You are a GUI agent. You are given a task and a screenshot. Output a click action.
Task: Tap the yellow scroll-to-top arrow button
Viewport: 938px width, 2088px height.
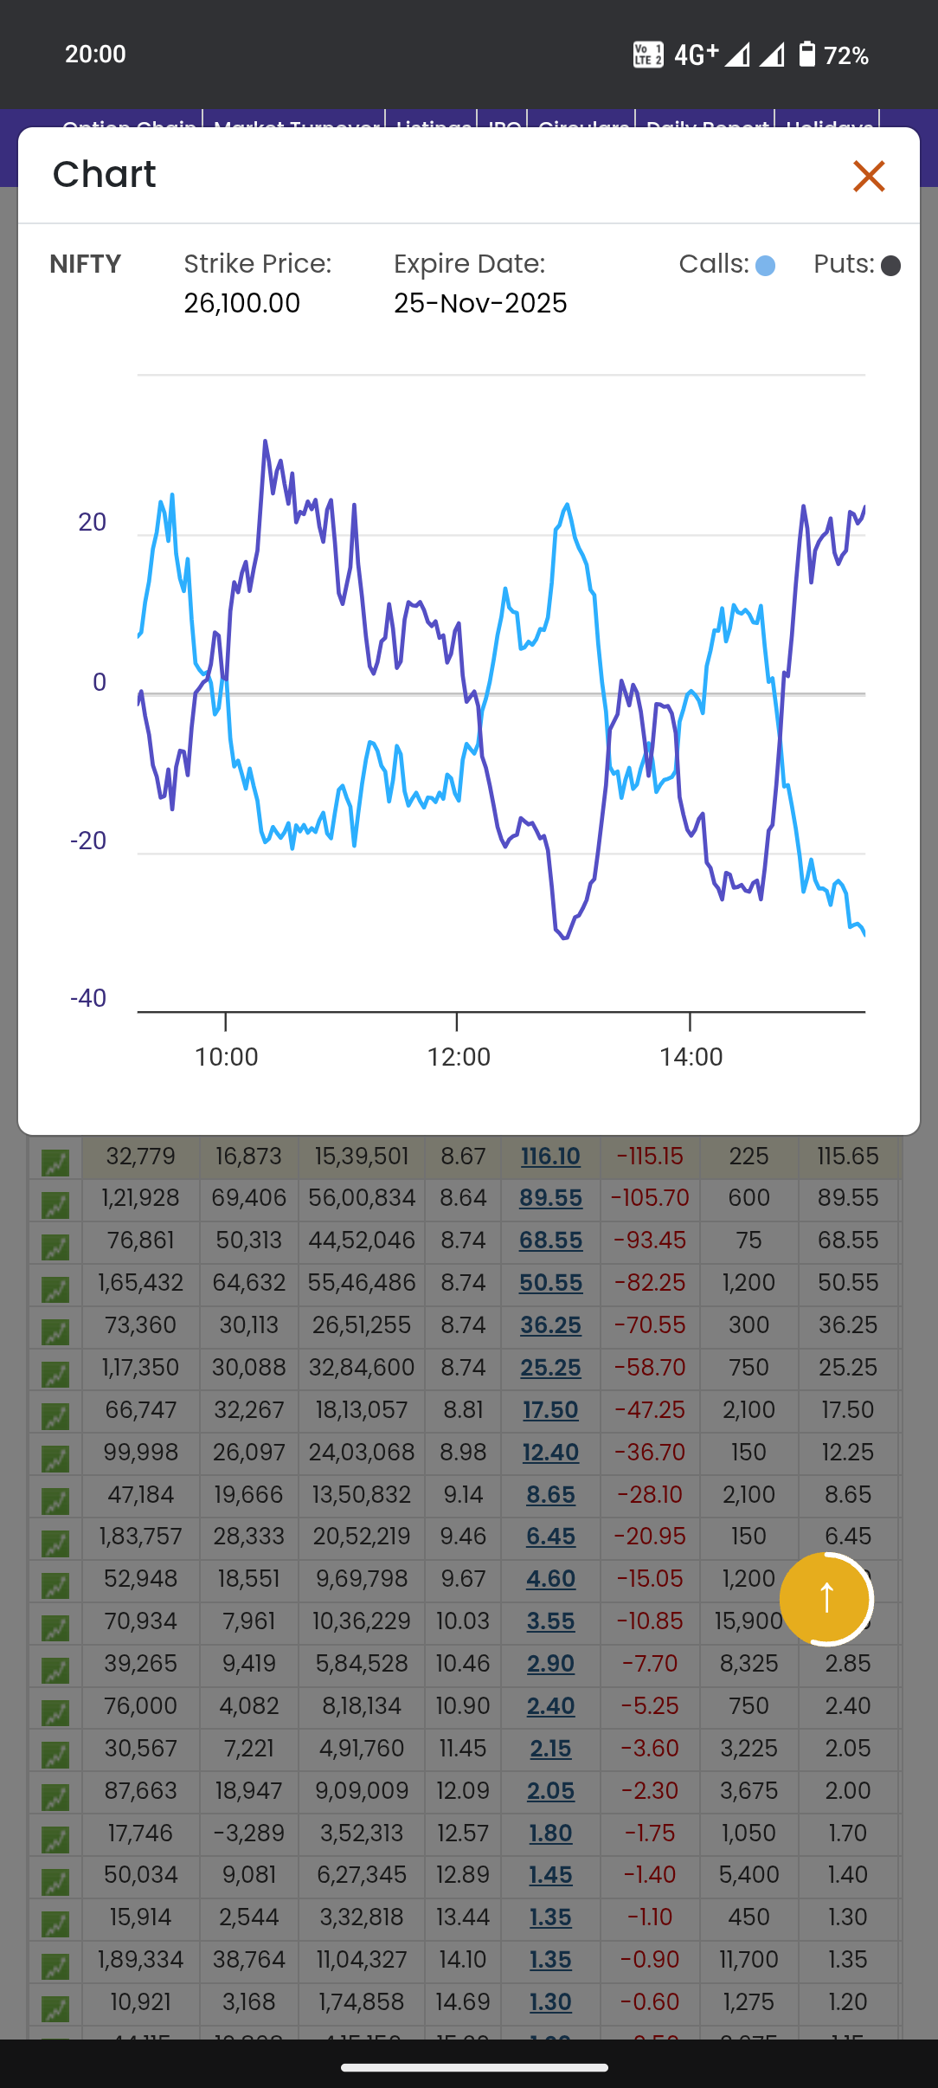coord(826,1598)
